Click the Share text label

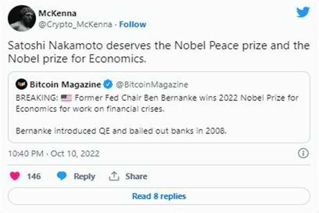coord(136,176)
